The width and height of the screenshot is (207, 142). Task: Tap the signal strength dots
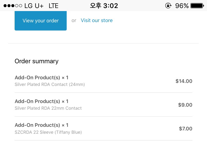click(13, 6)
